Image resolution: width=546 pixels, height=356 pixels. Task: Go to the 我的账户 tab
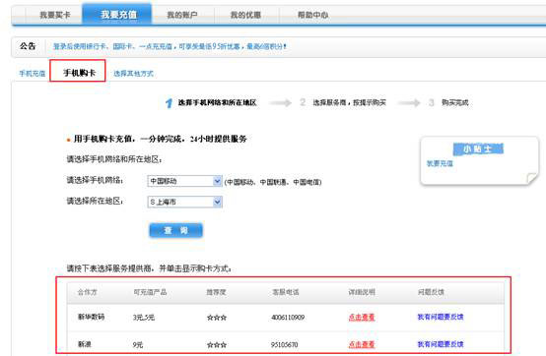coord(182,15)
